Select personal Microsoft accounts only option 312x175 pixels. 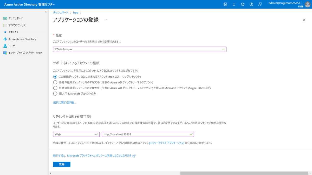pyautogui.click(x=55, y=94)
